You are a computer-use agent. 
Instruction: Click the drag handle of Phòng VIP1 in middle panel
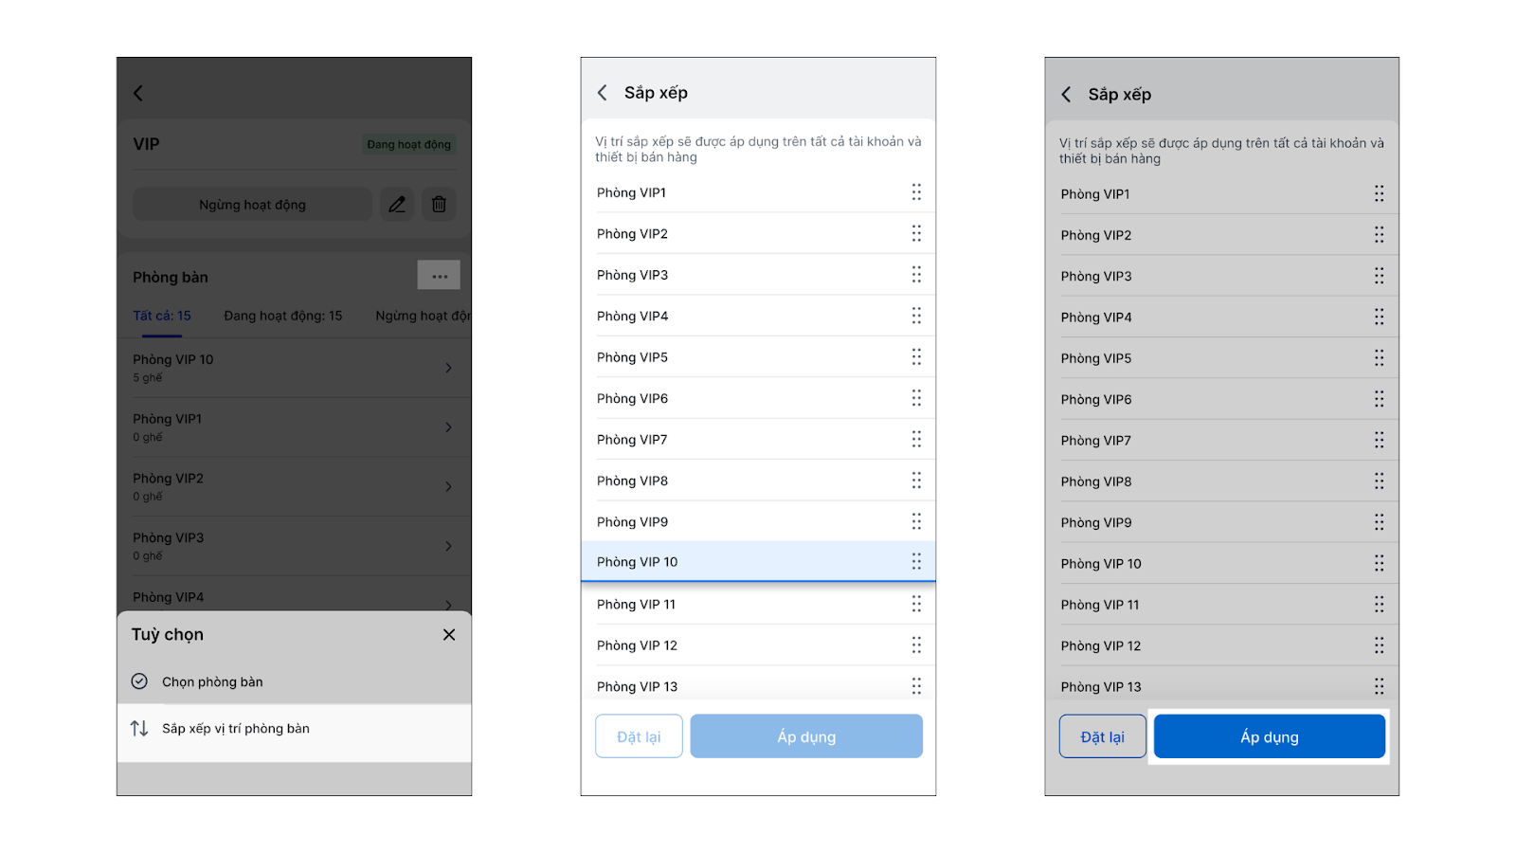(916, 192)
